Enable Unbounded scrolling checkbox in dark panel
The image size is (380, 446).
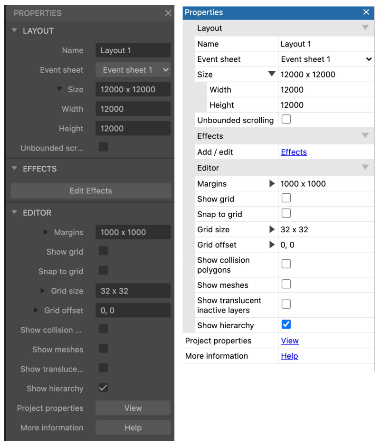[x=103, y=147]
